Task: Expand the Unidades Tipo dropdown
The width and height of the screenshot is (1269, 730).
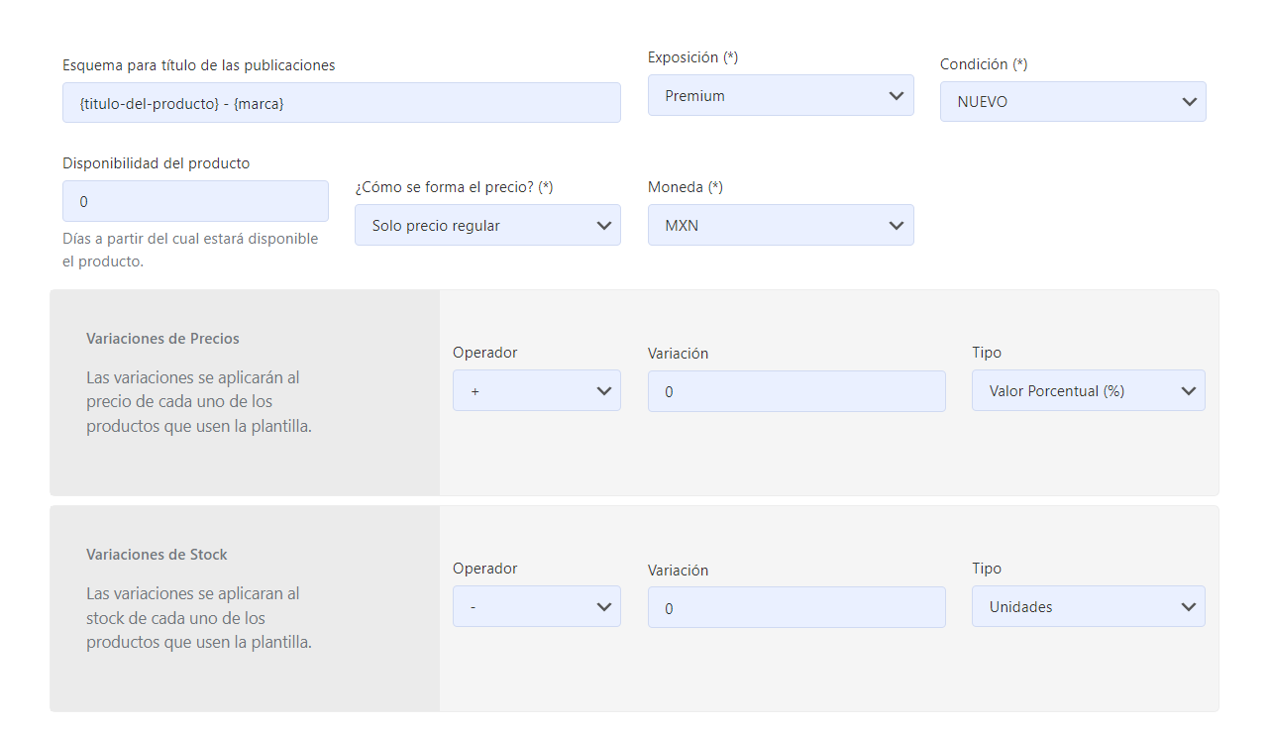Action: pos(1088,607)
